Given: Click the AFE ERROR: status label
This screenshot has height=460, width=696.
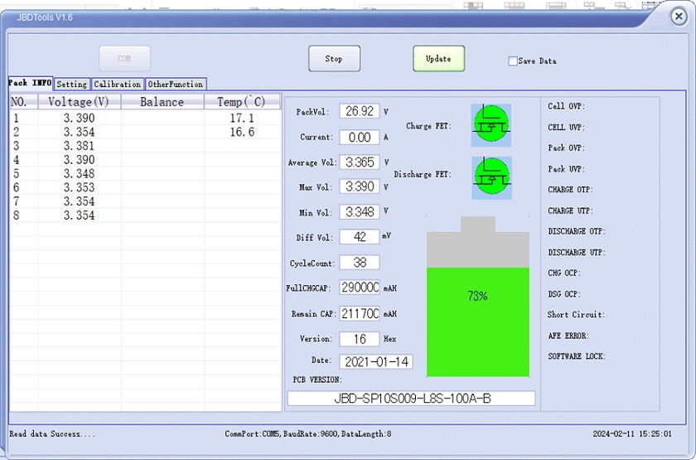Looking at the screenshot, I should [x=568, y=336].
